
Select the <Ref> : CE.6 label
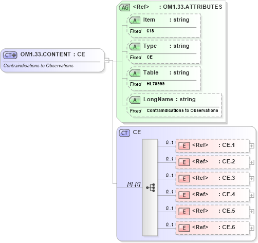tap(213, 227)
